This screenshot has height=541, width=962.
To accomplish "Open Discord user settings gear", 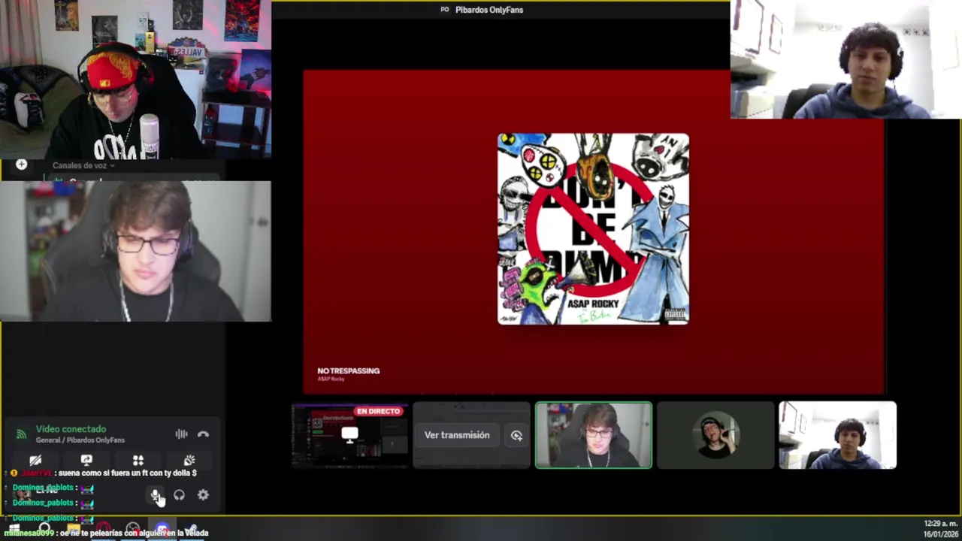I will 203,495.
